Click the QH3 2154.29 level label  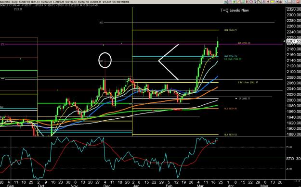click(231, 56)
